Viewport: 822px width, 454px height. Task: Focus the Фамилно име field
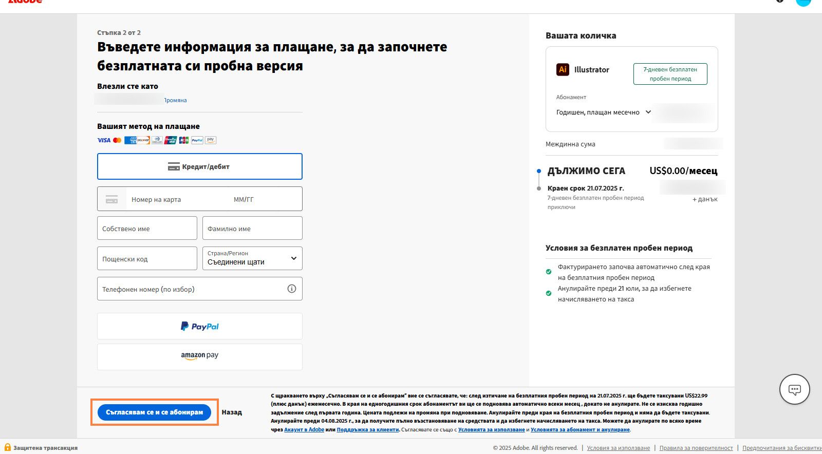coord(252,228)
